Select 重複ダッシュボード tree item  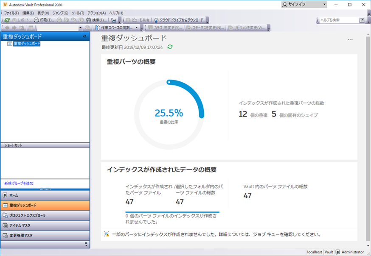[27, 44]
